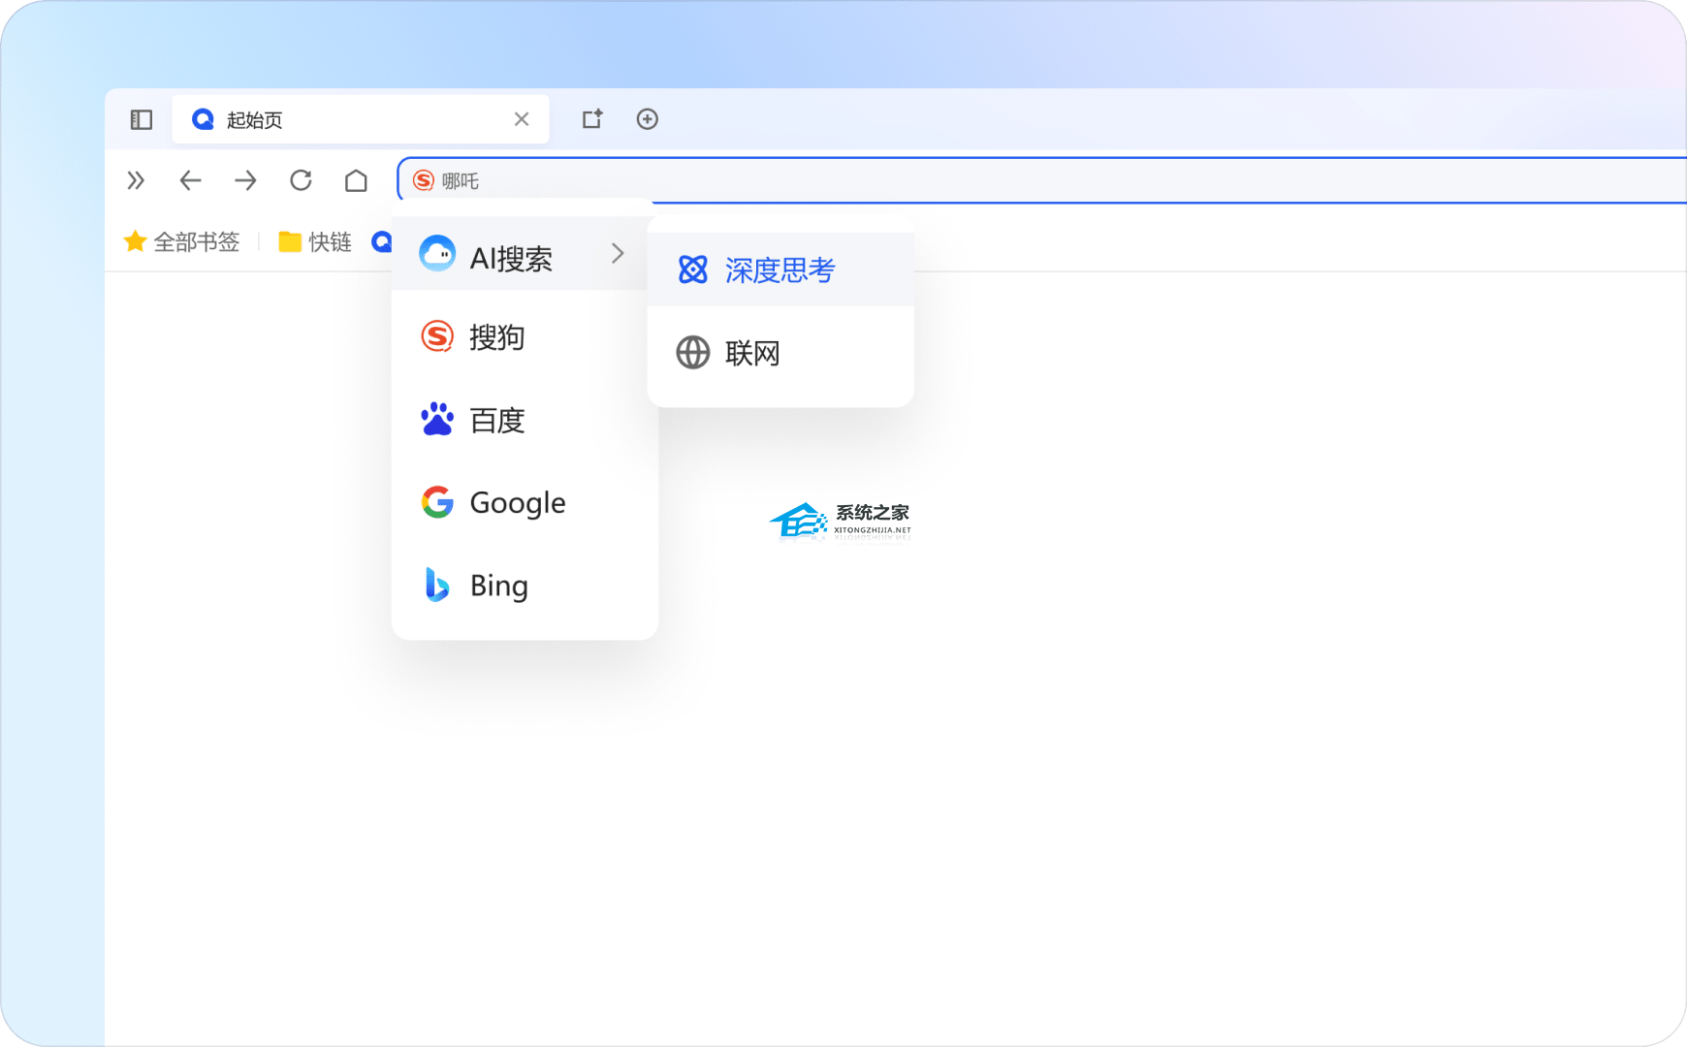
Task: Open 全部书签 bookmarks
Action: [182, 241]
